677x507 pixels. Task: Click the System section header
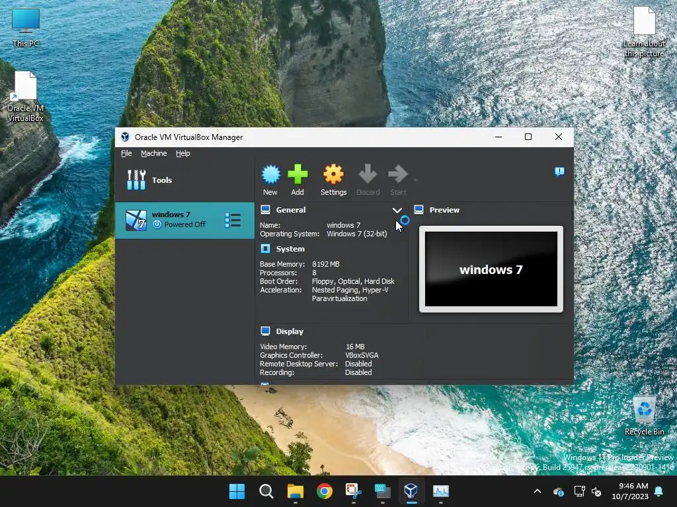290,249
